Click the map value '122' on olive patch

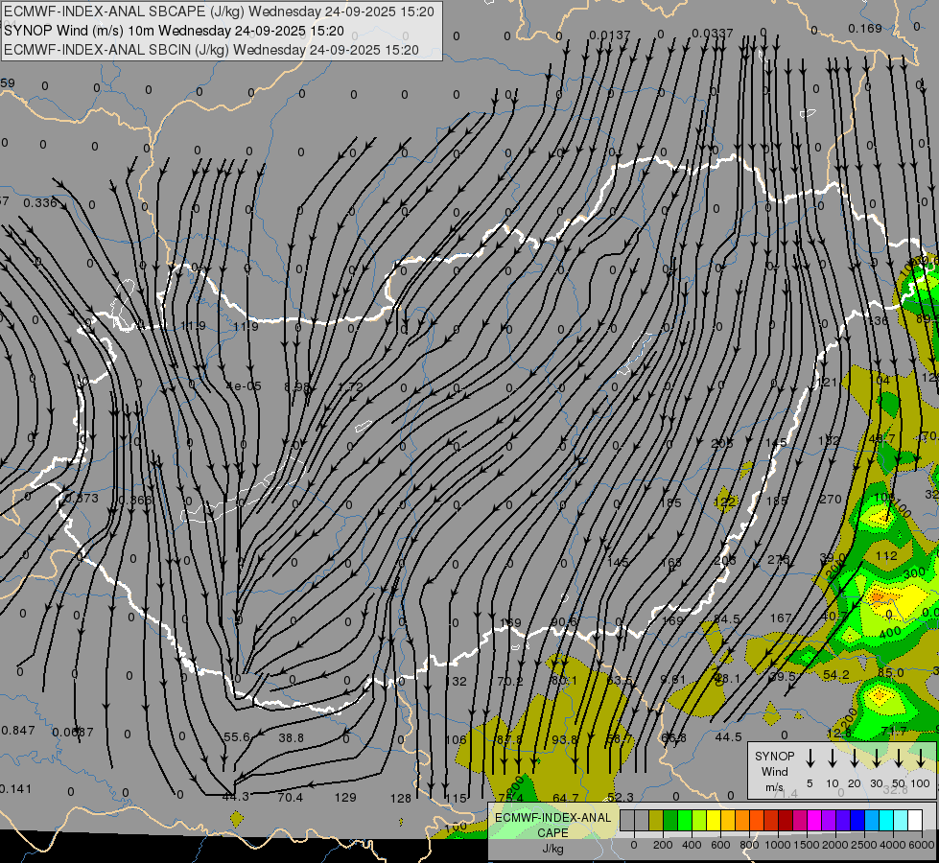[x=724, y=501]
